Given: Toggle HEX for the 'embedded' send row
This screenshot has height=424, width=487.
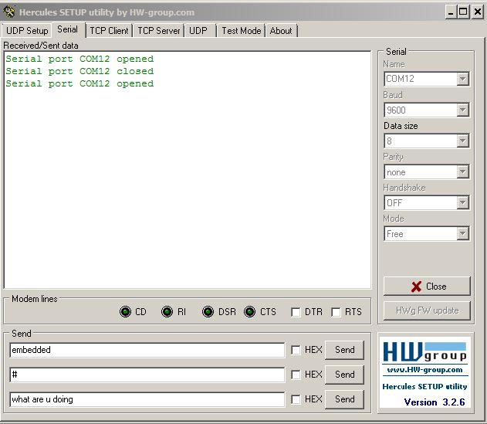Looking at the screenshot, I should 296,350.
